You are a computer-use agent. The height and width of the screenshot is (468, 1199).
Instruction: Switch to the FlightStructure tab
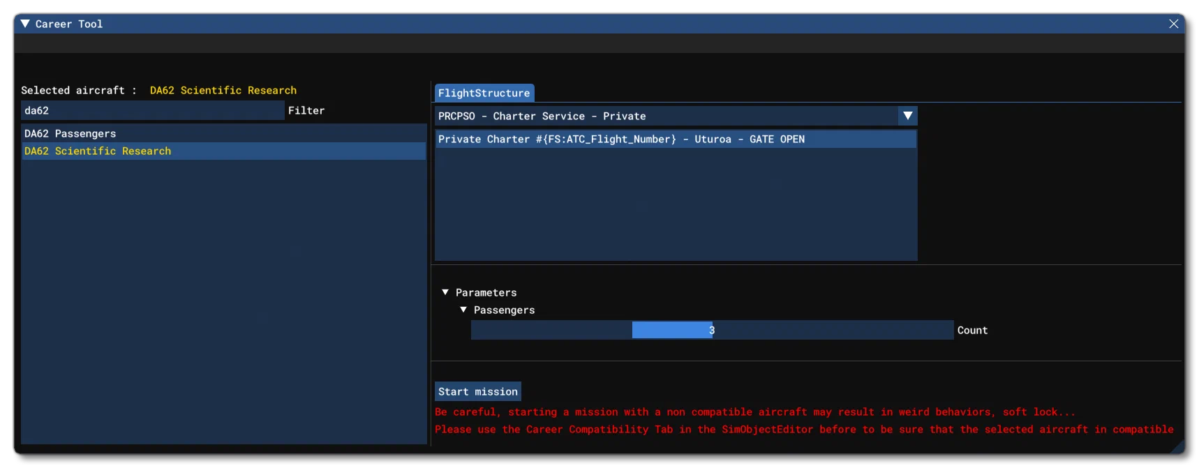(x=484, y=93)
